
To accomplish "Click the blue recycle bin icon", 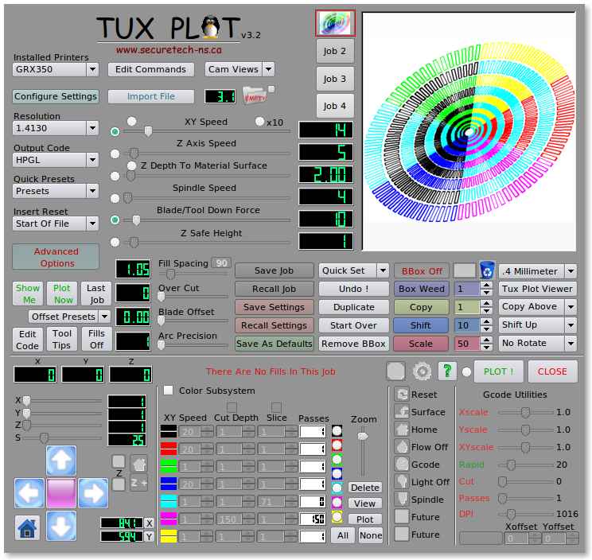I will [488, 270].
